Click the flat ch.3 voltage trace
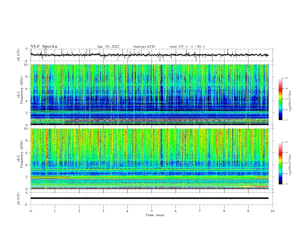307x237 pixels. coord(149,198)
